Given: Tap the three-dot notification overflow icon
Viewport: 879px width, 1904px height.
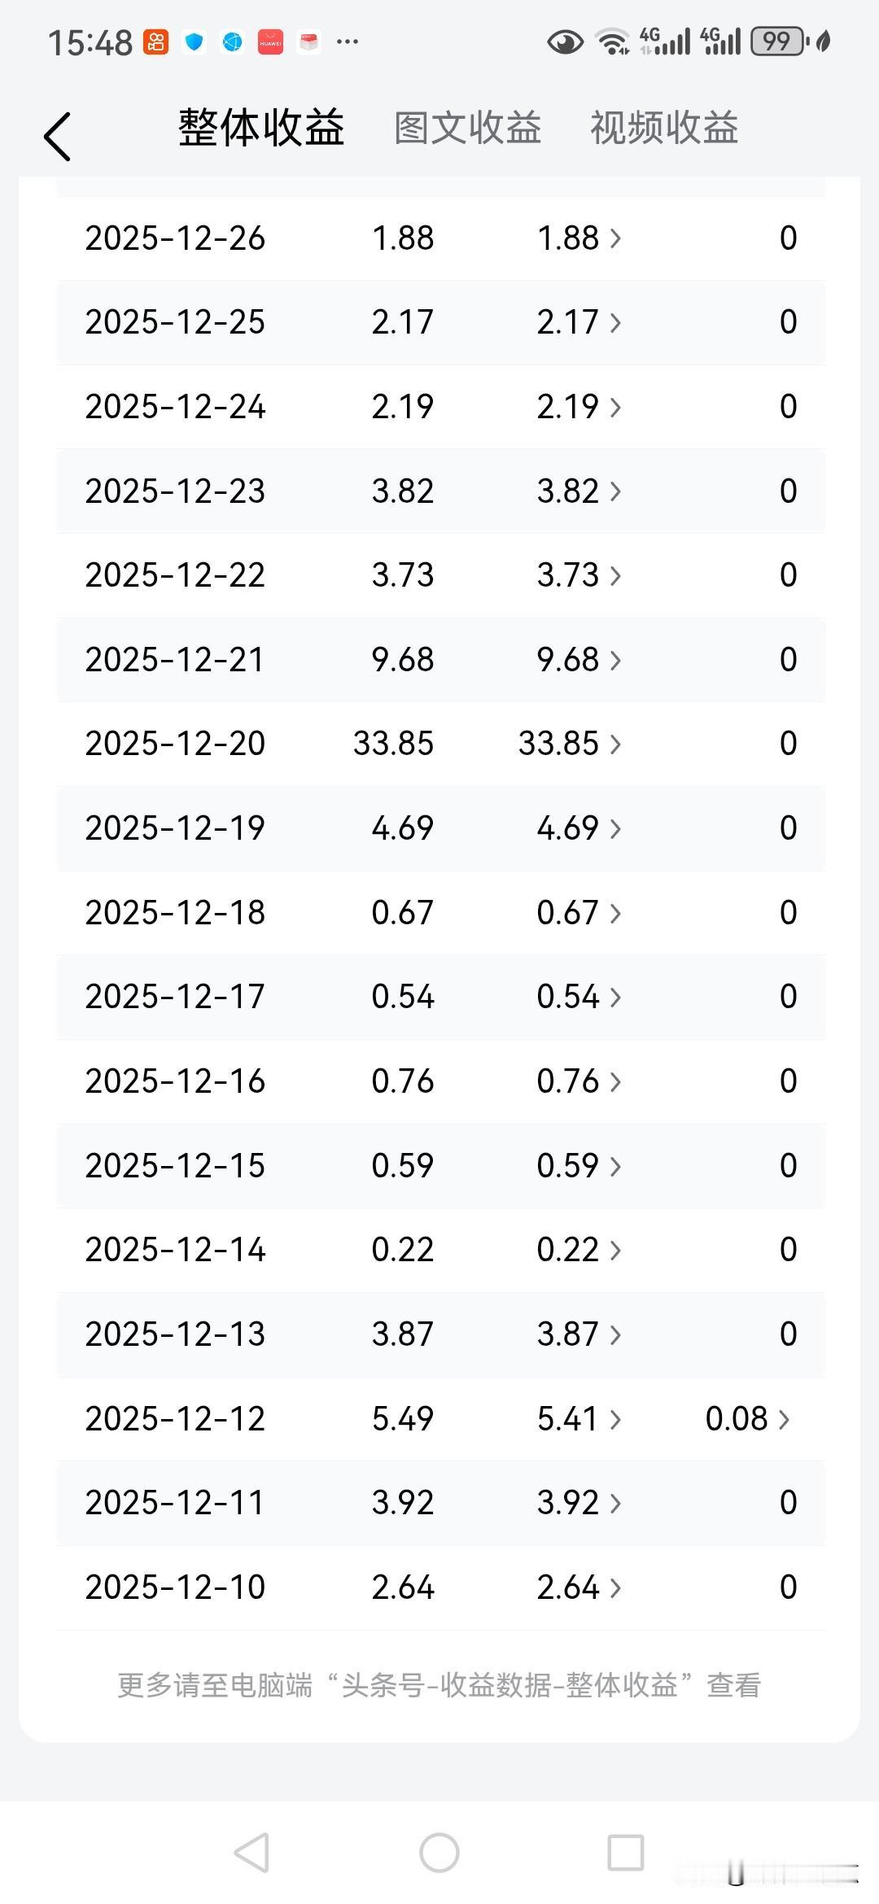Looking at the screenshot, I should point(348,41).
